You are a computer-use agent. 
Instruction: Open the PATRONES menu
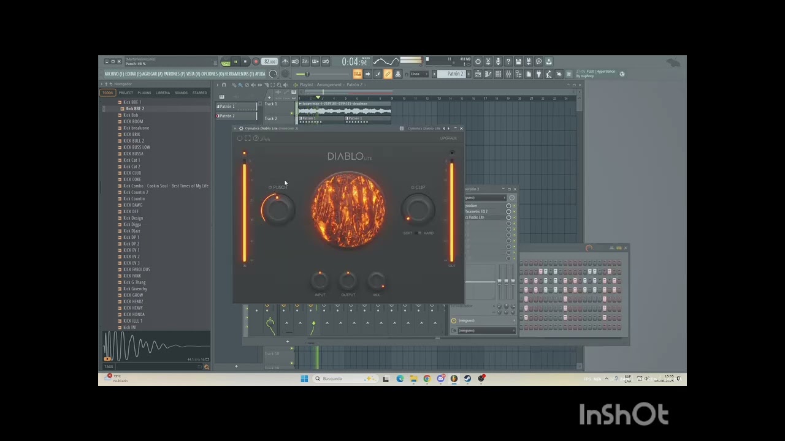pos(174,74)
